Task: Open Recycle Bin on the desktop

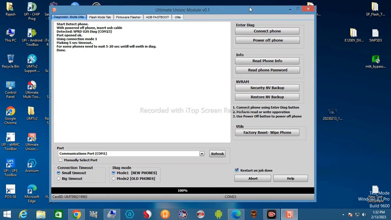Action: pos(10,61)
